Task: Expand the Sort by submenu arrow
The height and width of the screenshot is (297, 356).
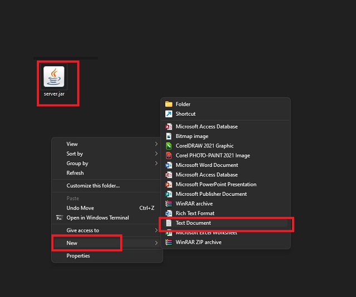Action: tap(156, 154)
